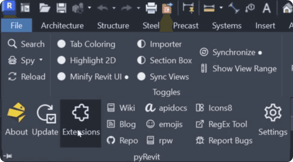
Task: Switch to the Systems tab
Action: 227,26
